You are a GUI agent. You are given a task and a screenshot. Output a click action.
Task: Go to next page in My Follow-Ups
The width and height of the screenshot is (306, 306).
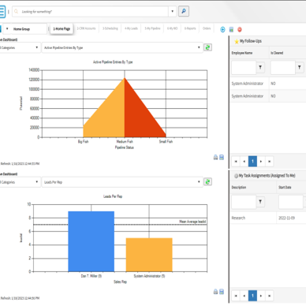coord(261,161)
